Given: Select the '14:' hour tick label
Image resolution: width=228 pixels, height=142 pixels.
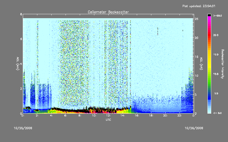Looking at the screenshot, I should [x=123, y=116].
